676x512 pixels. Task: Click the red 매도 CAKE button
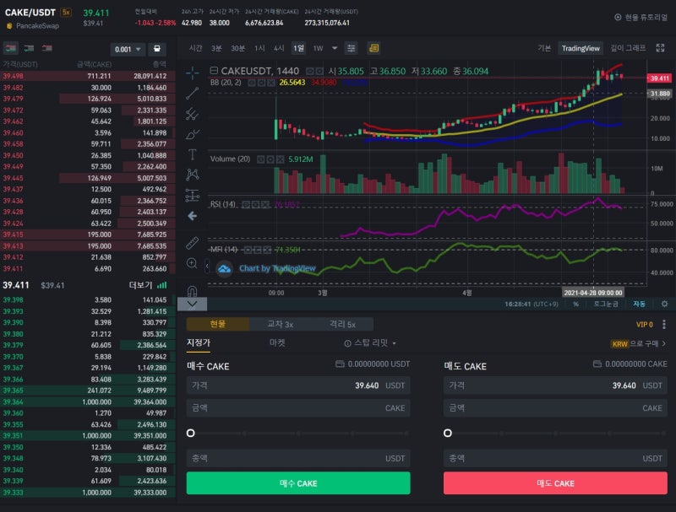click(x=555, y=483)
